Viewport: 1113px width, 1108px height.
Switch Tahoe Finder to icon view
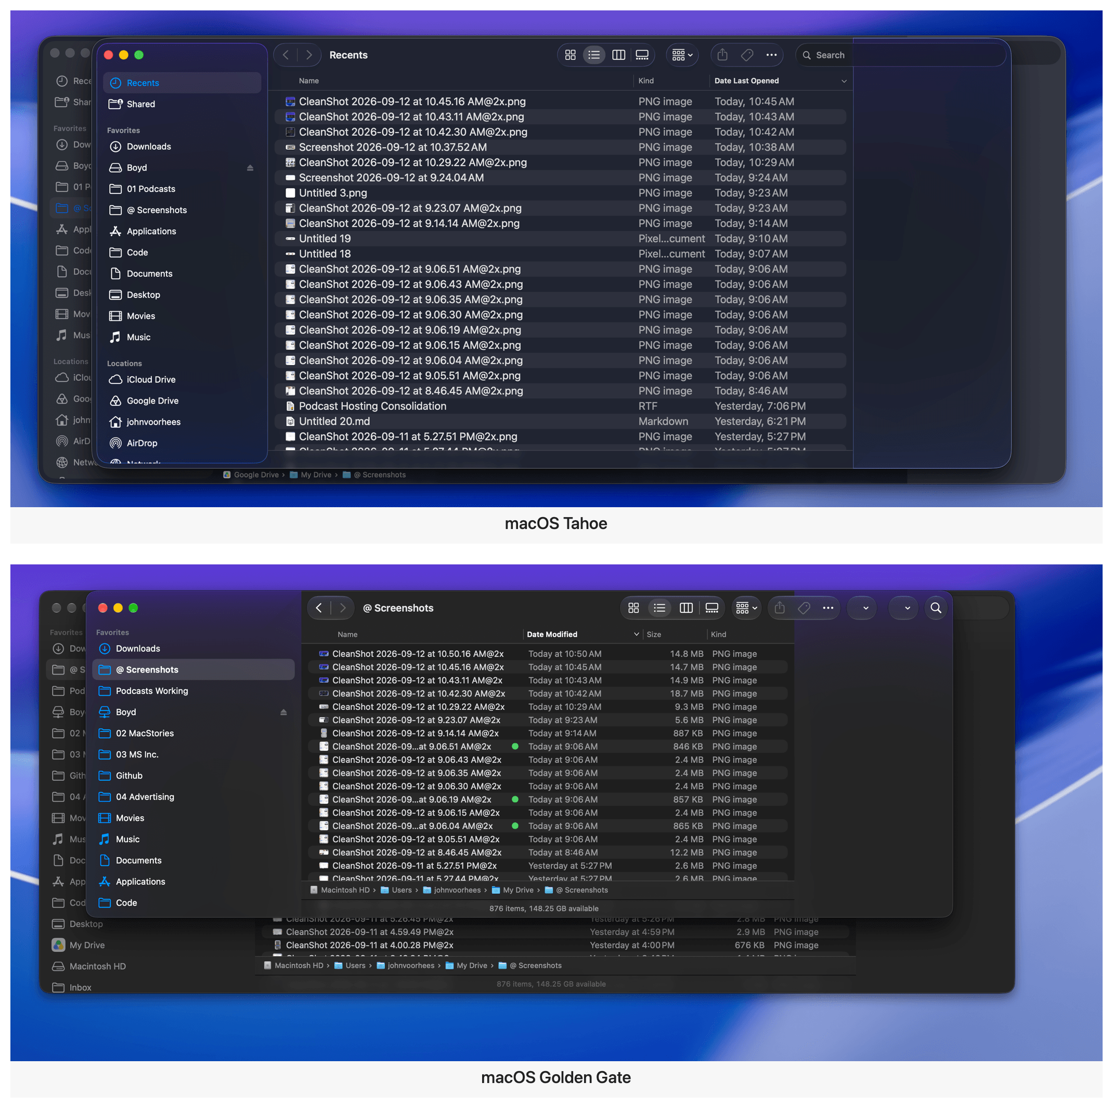tap(571, 55)
